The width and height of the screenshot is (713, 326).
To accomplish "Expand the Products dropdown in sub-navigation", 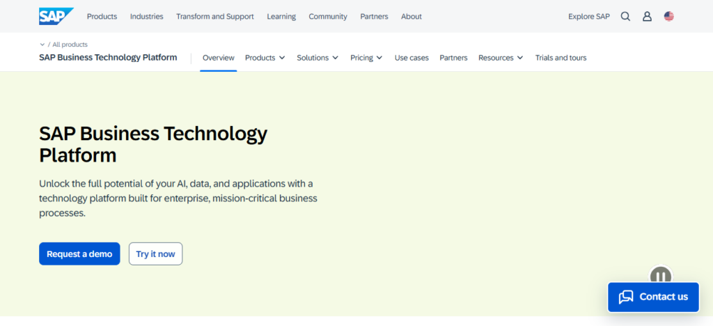I will click(265, 58).
